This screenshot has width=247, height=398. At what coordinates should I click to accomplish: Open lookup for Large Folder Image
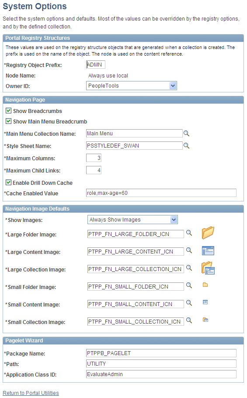pos(189,233)
